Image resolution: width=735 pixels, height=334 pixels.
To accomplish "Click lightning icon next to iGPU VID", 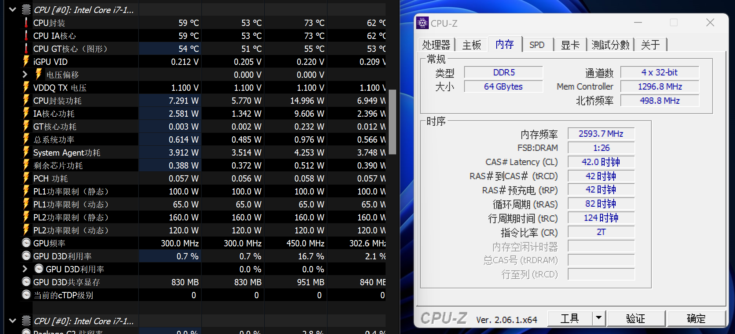I will pyautogui.click(x=26, y=62).
